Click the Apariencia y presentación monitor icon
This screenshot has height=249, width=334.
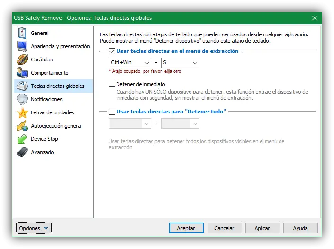click(x=22, y=46)
